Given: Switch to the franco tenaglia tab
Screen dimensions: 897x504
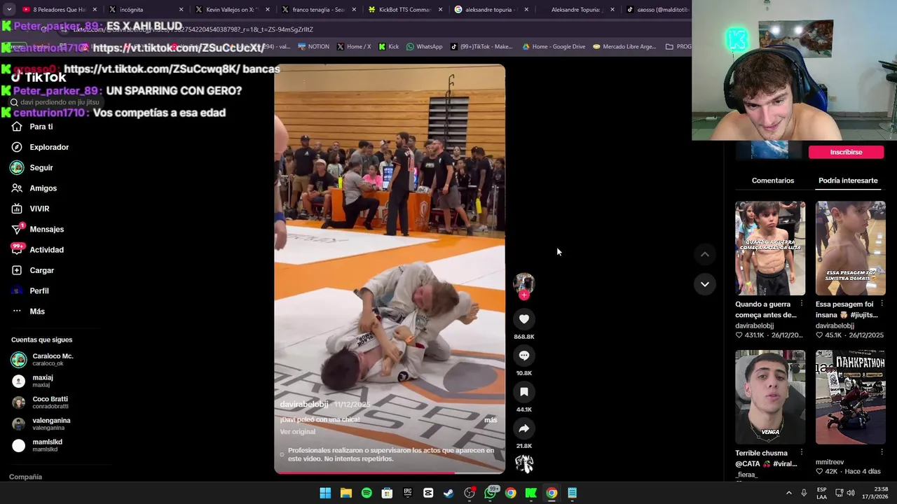Looking at the screenshot, I should (318, 10).
